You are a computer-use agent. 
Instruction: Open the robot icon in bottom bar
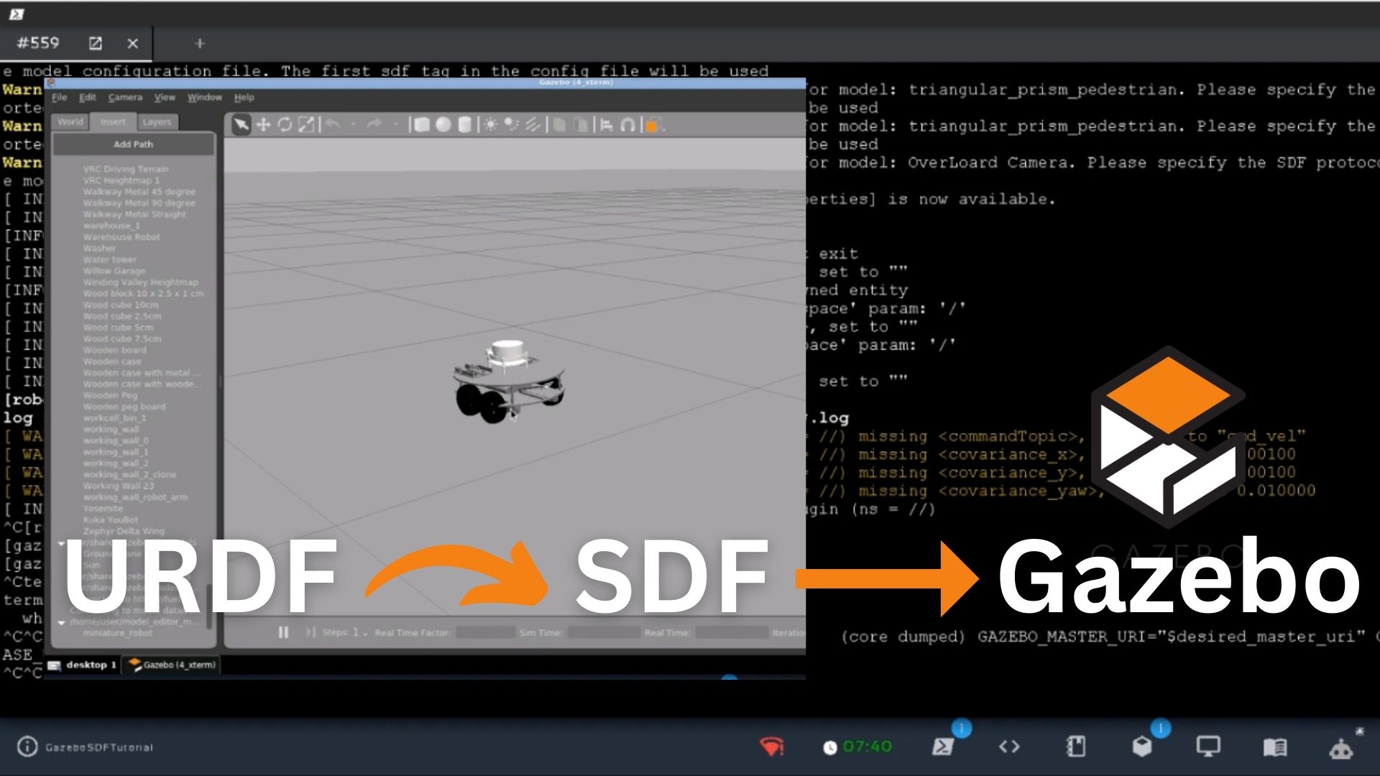(1341, 748)
